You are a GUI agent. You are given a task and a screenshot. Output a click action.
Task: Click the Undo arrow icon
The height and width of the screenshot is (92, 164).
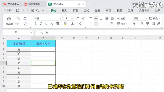tap(23, 10)
